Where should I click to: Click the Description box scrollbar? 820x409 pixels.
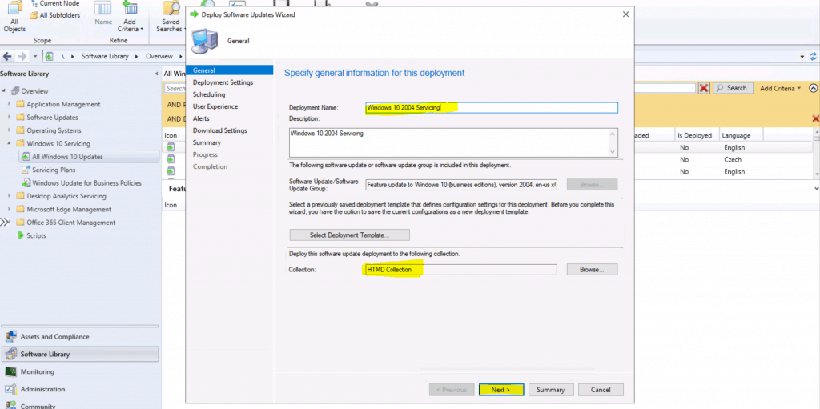pyautogui.click(x=613, y=142)
